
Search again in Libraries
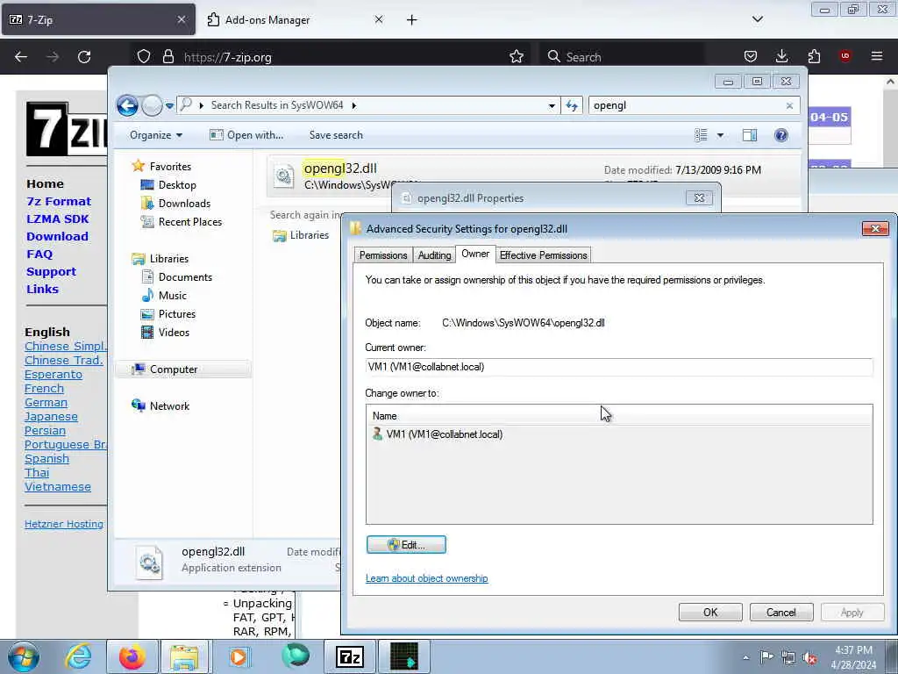(310, 235)
